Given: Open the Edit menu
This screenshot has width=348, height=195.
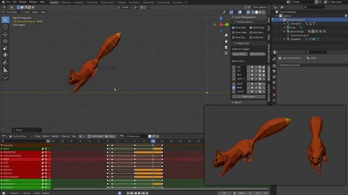Looking at the screenshot, I should coord(15,2).
